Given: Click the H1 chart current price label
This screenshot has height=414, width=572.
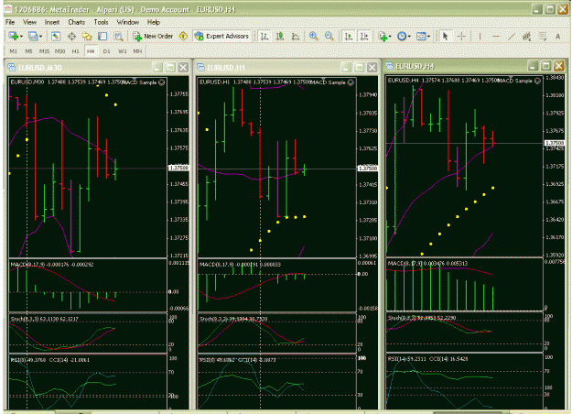Looking at the screenshot, I should coord(367,169).
